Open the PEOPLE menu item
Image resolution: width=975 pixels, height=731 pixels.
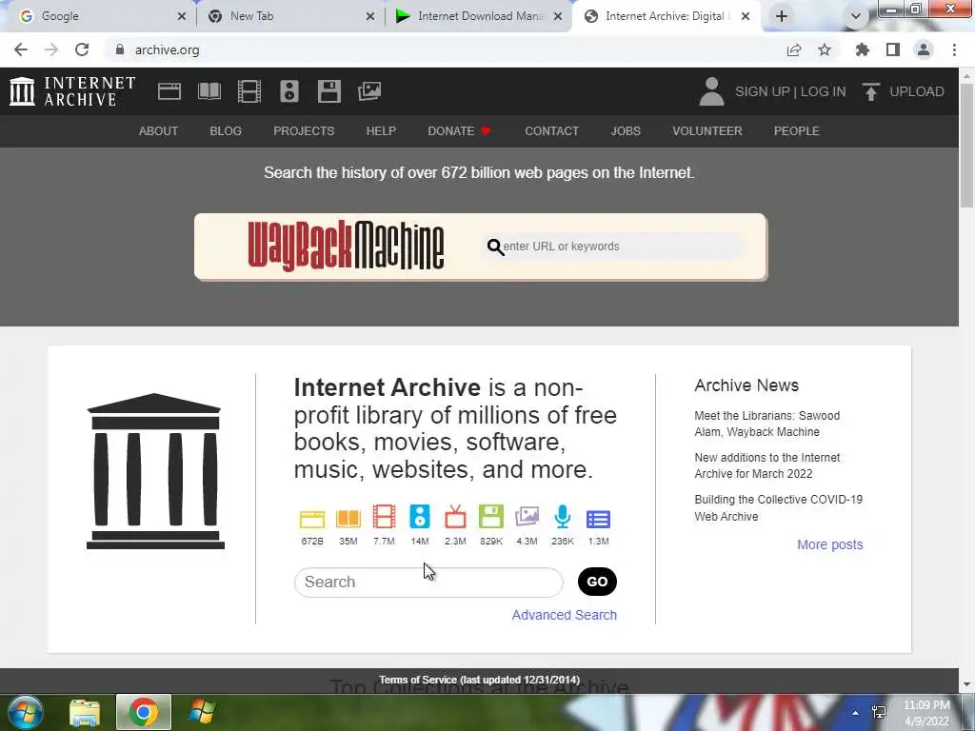(797, 131)
